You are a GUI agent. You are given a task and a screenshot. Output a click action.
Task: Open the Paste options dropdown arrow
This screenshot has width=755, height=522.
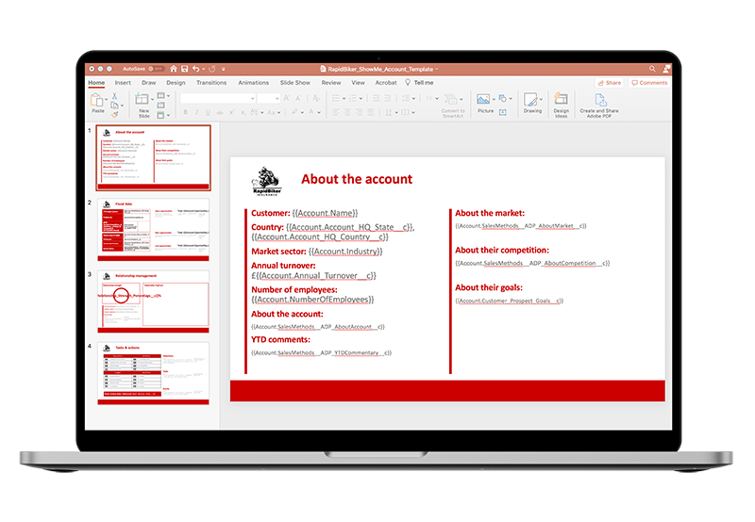[x=106, y=100]
